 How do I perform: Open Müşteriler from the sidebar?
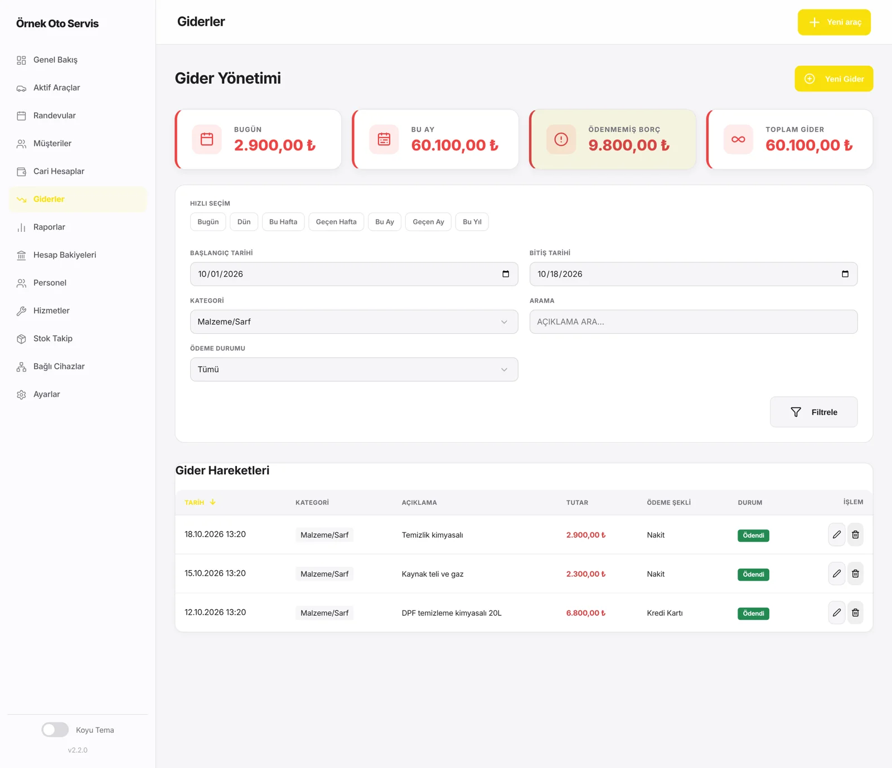(x=77, y=143)
